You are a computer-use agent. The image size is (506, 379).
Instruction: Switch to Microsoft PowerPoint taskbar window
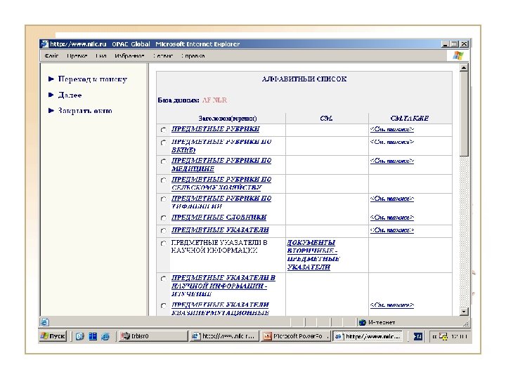click(296, 336)
